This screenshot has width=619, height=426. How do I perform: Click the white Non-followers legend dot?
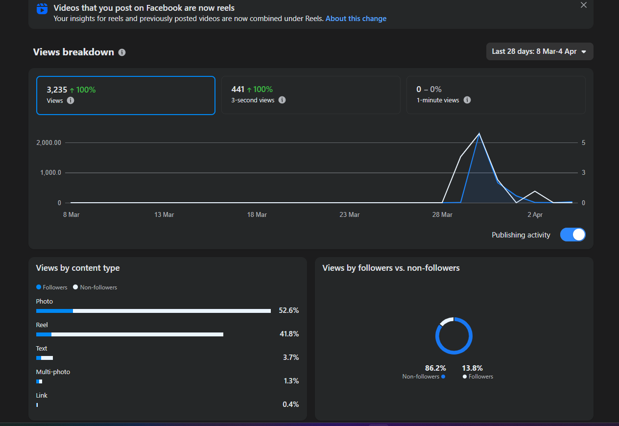click(x=76, y=287)
